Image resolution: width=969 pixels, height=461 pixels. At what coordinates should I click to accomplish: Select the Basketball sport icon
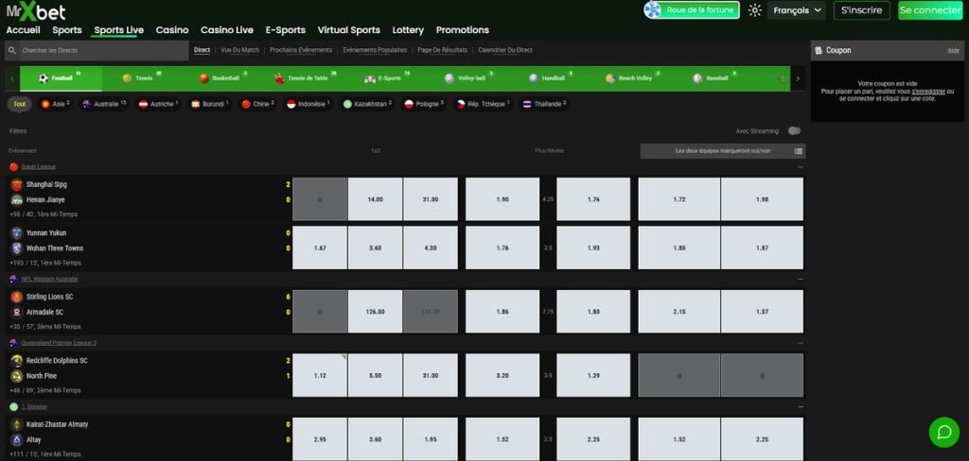pos(204,78)
